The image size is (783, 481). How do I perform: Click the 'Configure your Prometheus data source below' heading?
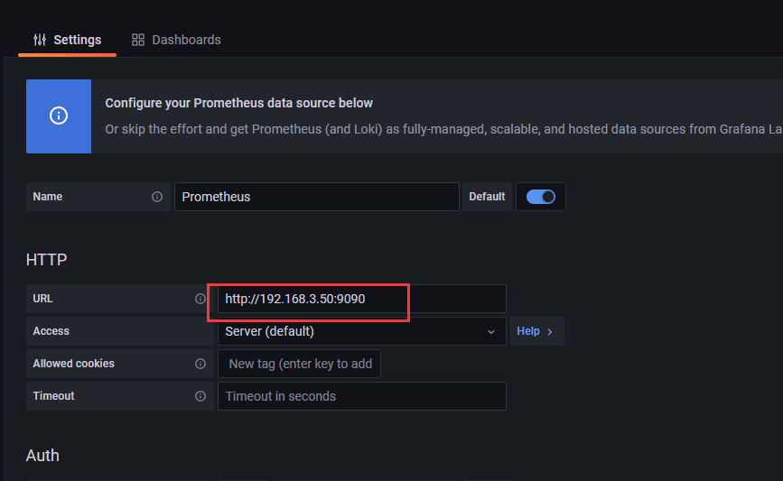(x=238, y=103)
